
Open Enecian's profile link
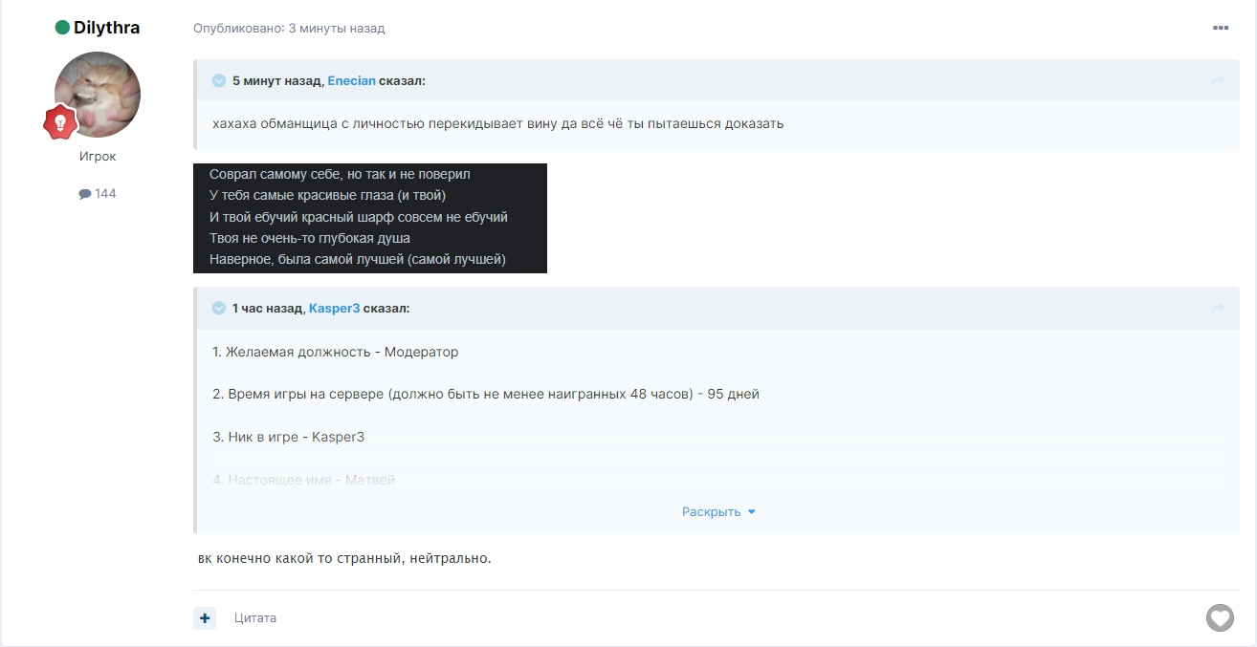(x=351, y=81)
